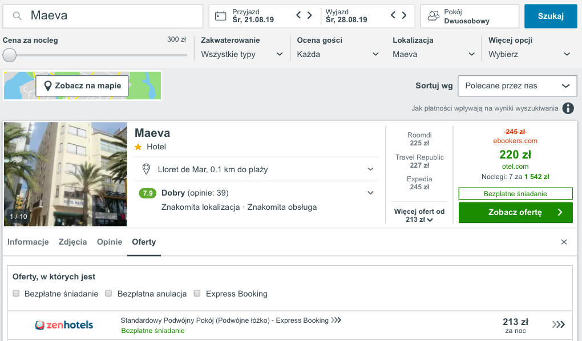Expand the Lloret de Mar location row
Viewport: 582px width, 341px height.
coord(257,169)
